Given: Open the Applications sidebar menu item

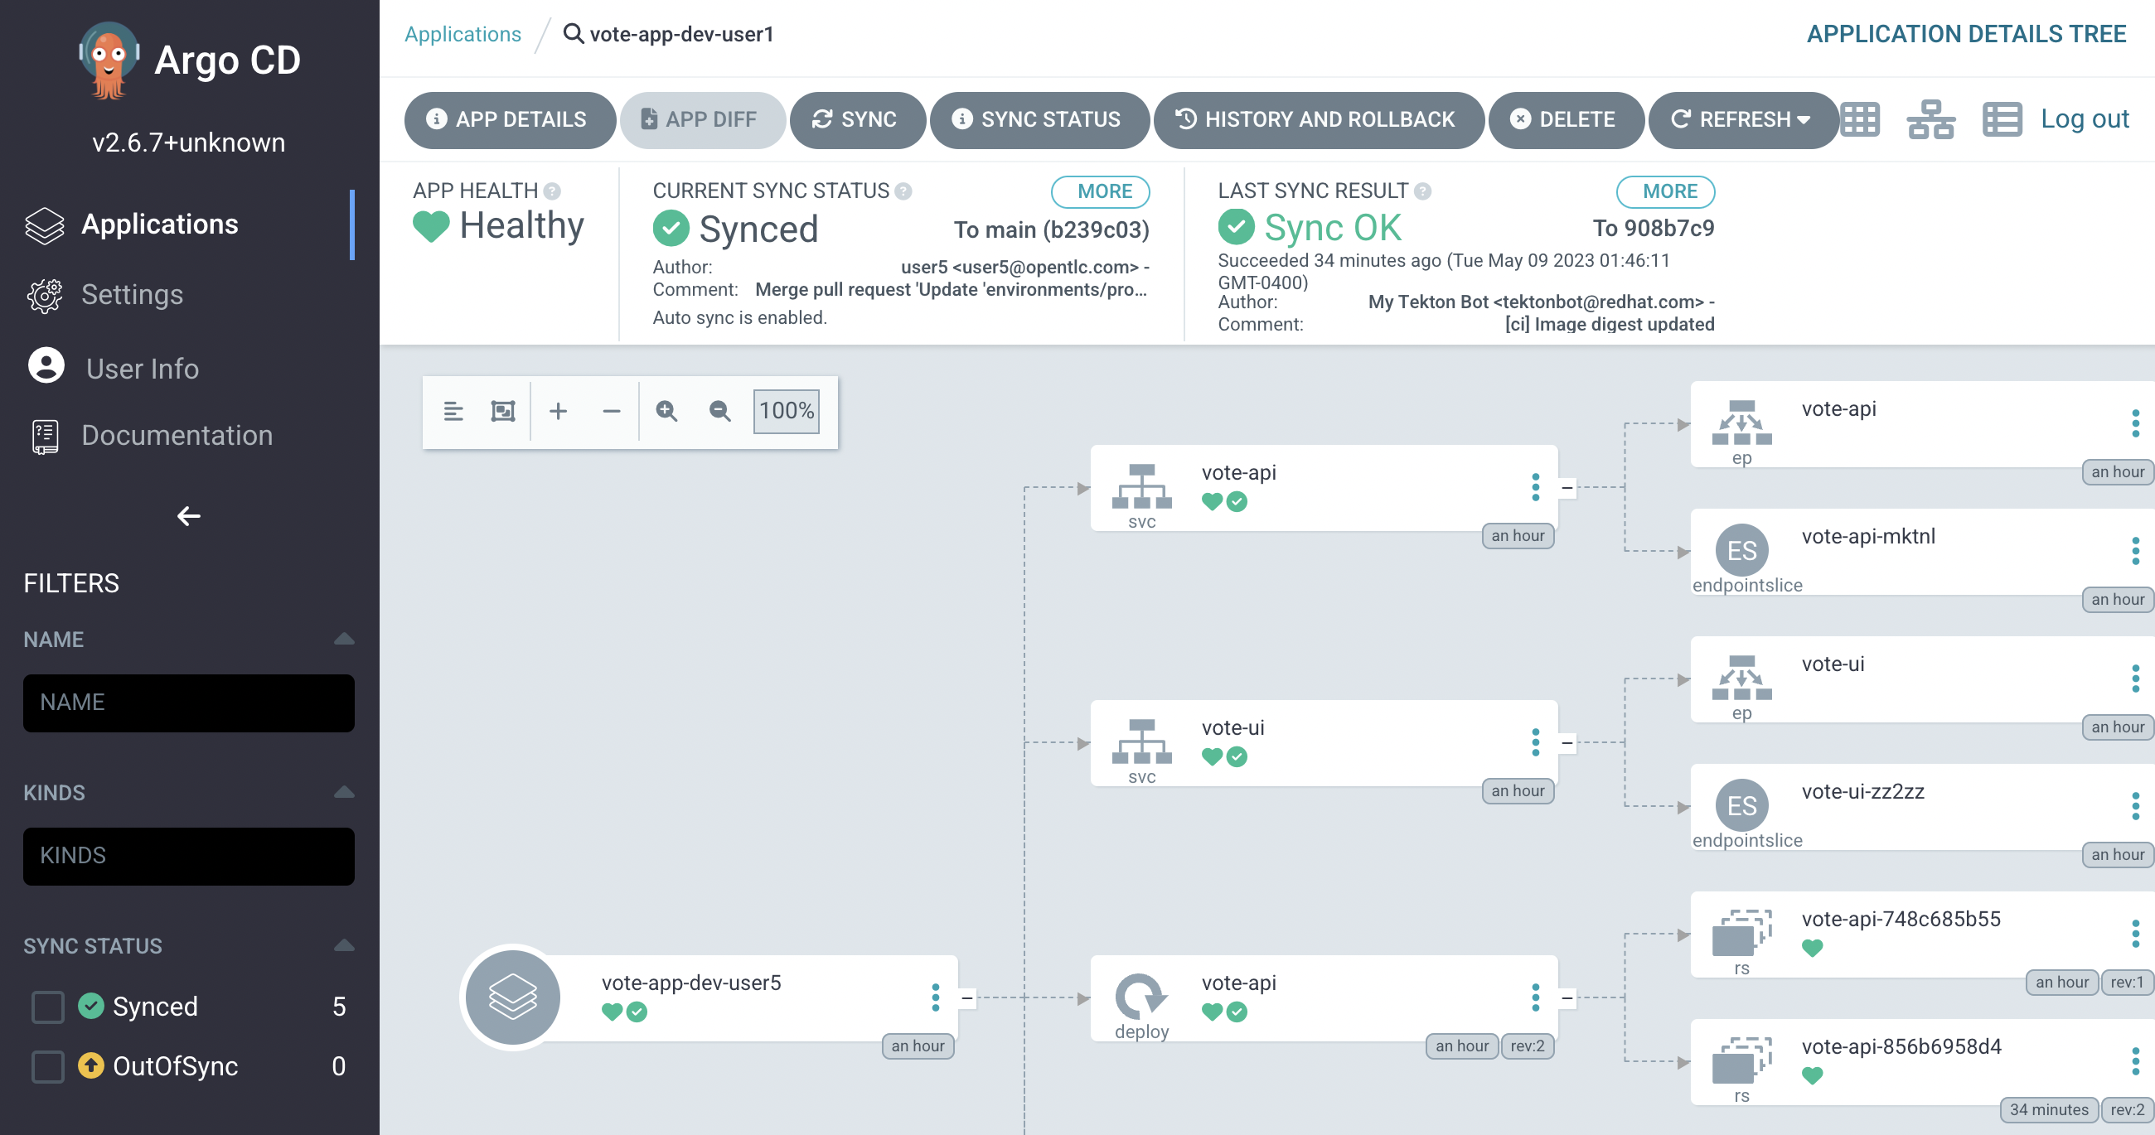Looking at the screenshot, I should point(160,225).
